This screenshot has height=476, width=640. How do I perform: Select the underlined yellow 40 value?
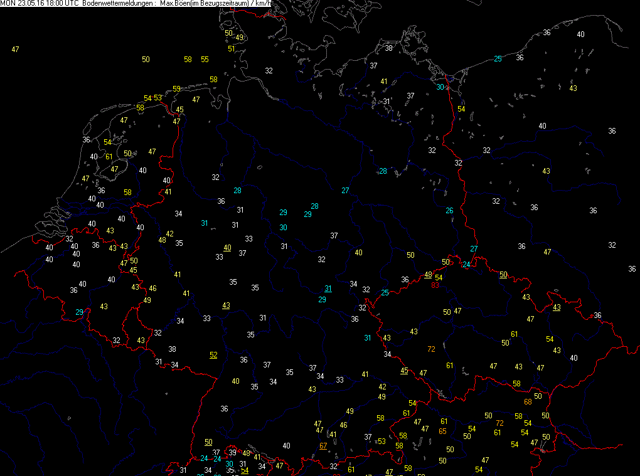click(x=227, y=248)
